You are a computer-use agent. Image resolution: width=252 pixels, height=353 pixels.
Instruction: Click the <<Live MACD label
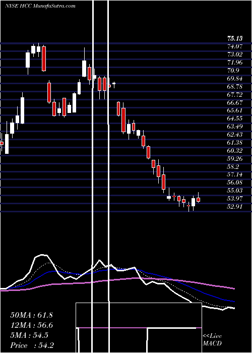coord(212,340)
